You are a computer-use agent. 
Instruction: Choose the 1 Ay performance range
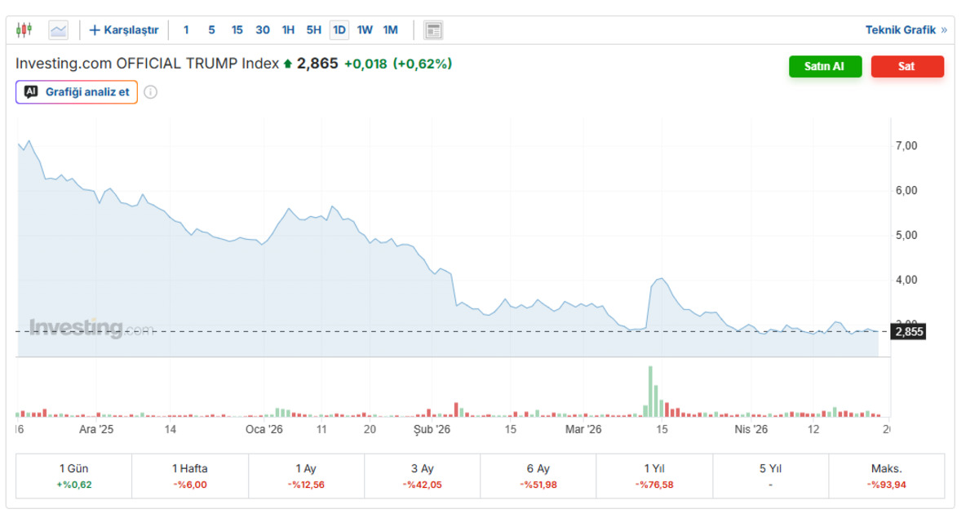click(x=306, y=476)
